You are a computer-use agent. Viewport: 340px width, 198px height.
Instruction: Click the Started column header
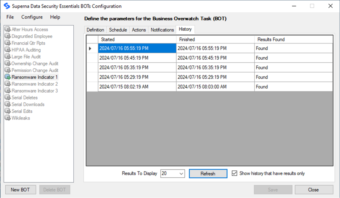click(137, 39)
